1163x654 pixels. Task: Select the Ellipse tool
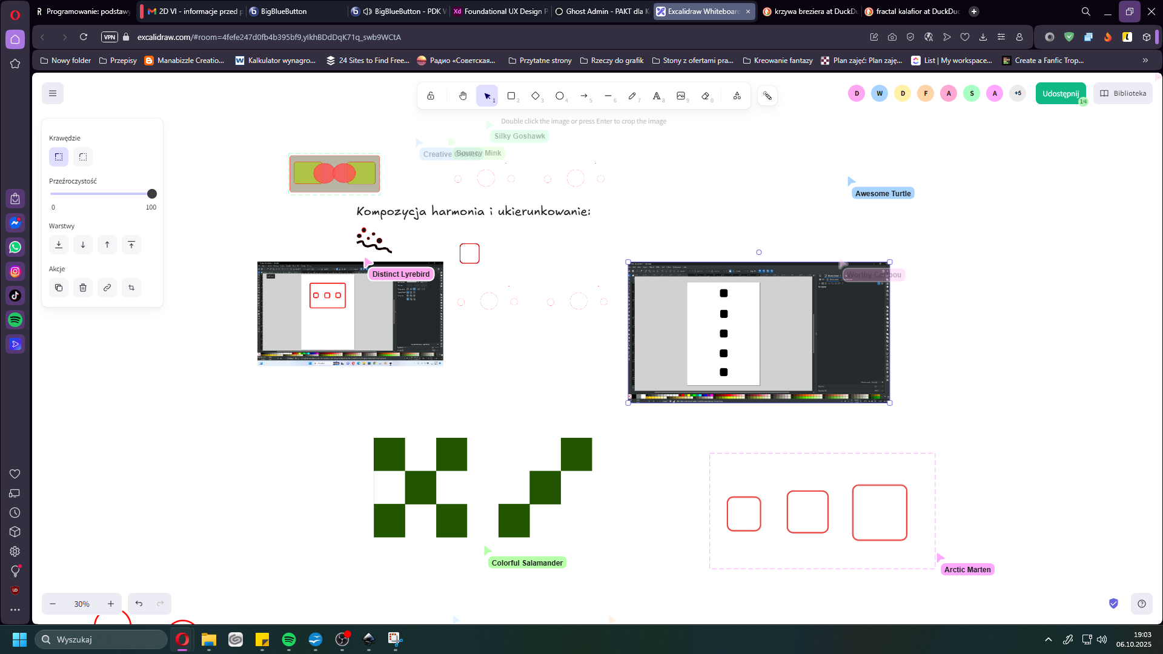pos(560,96)
